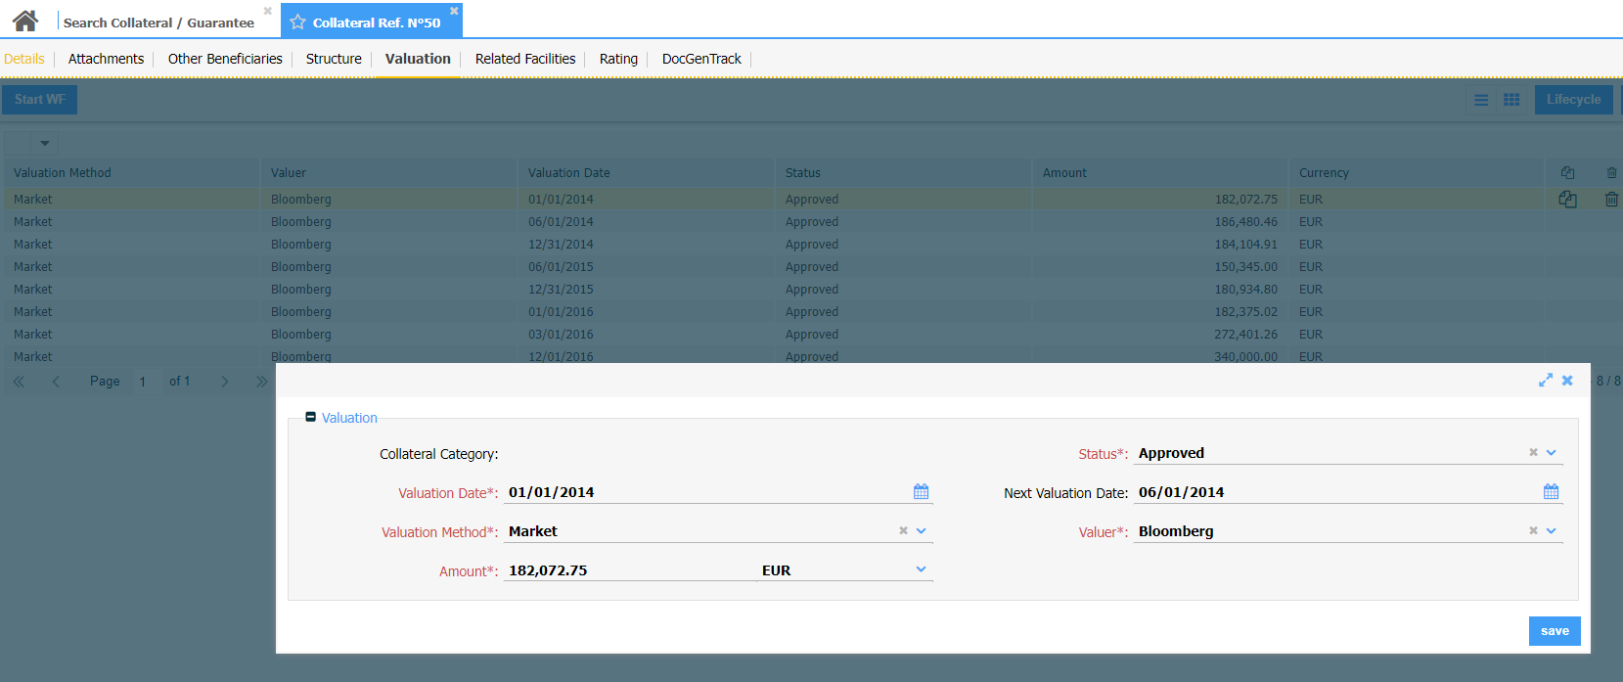Close the Collateral Ref. N°50 tab
The width and height of the screenshot is (1623, 682).
pyautogui.click(x=454, y=11)
